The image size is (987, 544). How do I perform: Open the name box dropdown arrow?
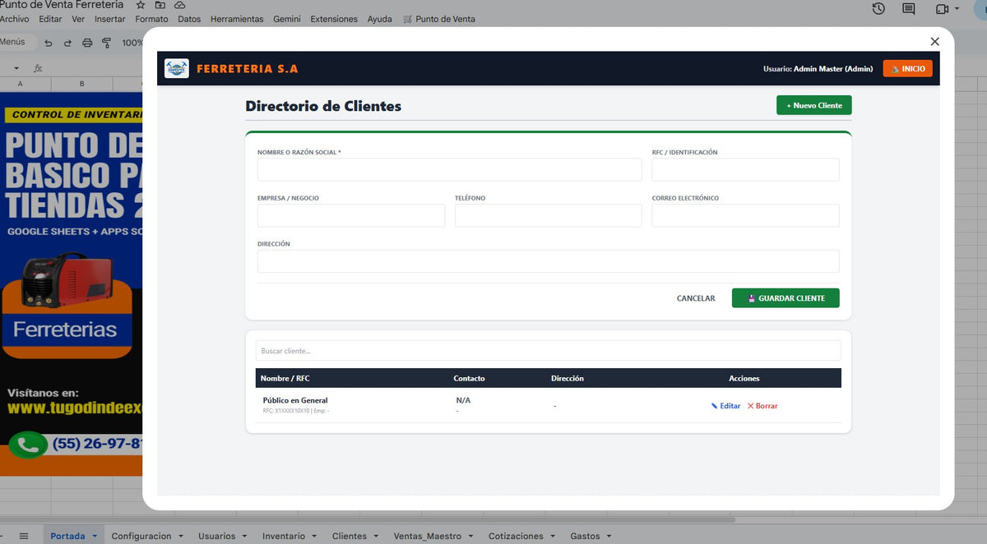tap(17, 68)
